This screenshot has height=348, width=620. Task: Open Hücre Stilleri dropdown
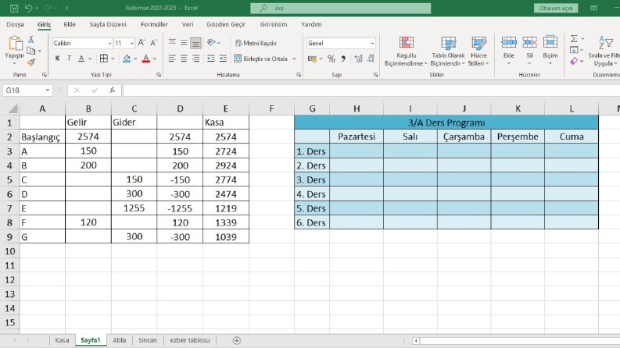point(478,51)
